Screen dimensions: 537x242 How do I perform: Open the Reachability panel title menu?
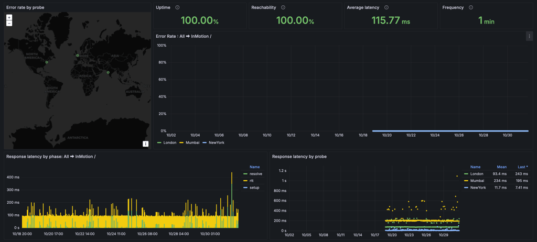[x=264, y=7]
